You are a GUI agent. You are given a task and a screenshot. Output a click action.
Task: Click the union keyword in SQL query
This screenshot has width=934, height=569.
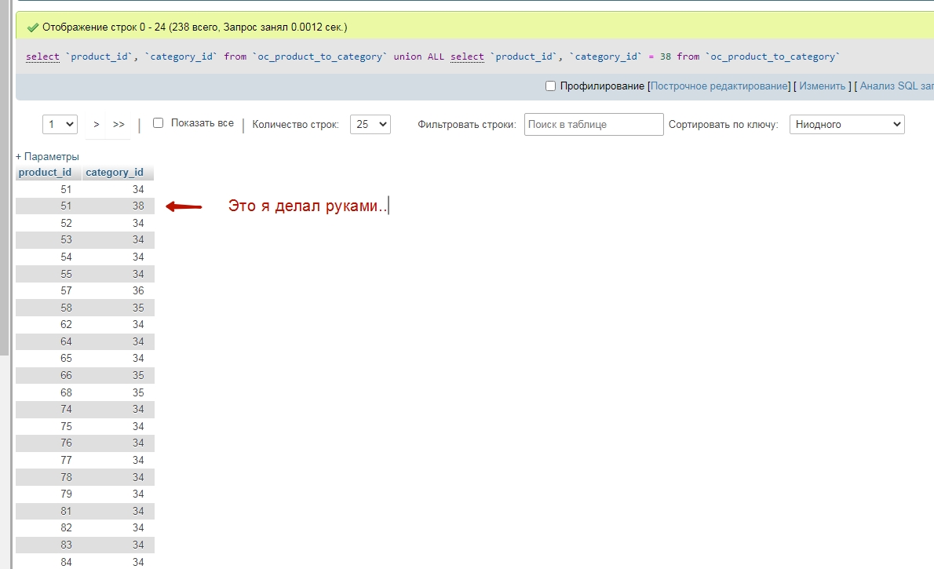coord(407,57)
